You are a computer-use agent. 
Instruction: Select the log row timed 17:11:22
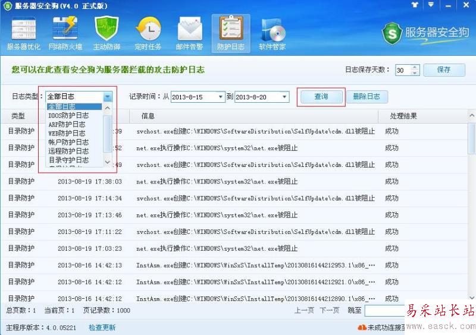(234, 232)
